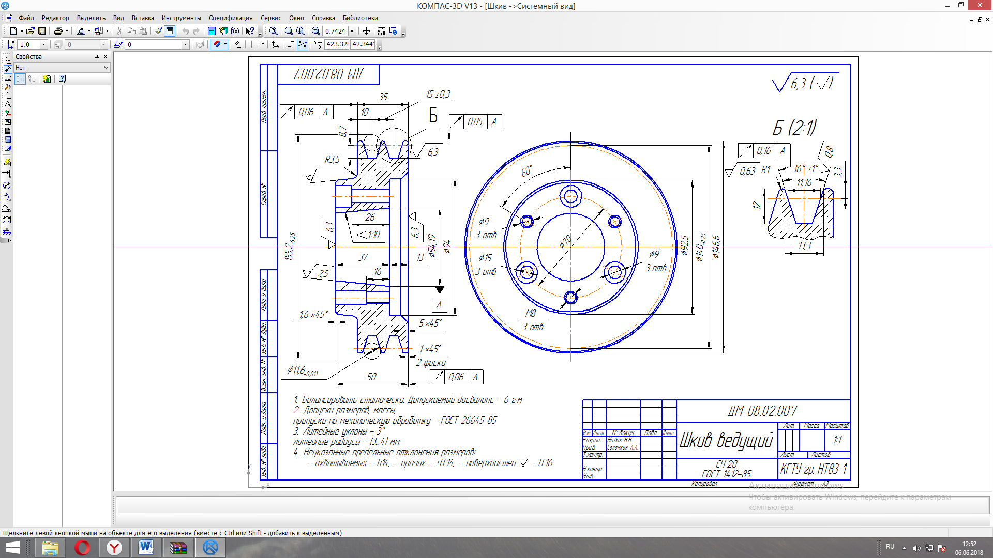
Task: Open a file with the Open icon
Action: [30, 31]
